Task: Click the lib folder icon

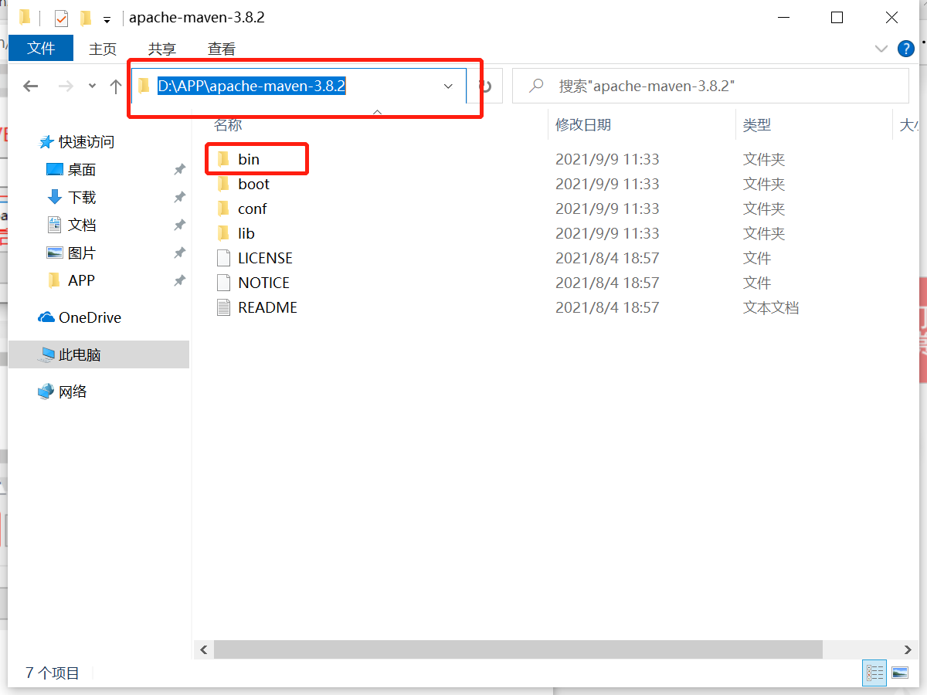Action: (x=223, y=233)
